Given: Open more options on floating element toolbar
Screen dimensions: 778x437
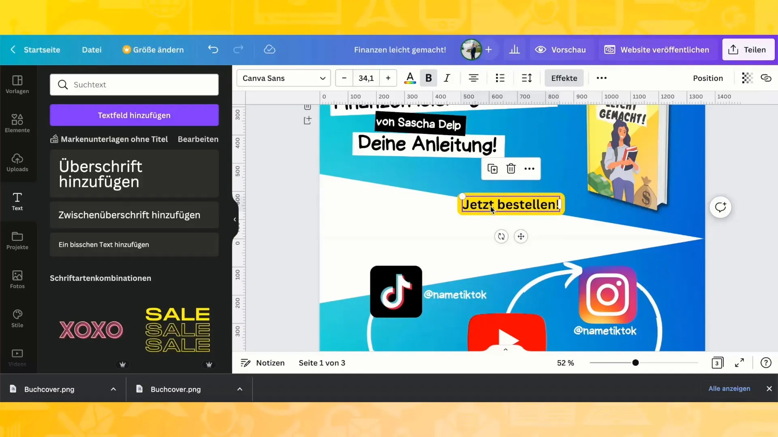Looking at the screenshot, I should [529, 169].
